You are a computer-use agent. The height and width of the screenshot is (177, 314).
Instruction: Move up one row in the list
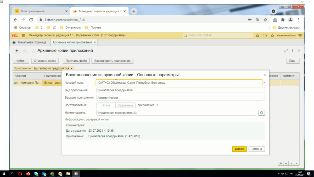pyautogui.click(x=286, y=163)
